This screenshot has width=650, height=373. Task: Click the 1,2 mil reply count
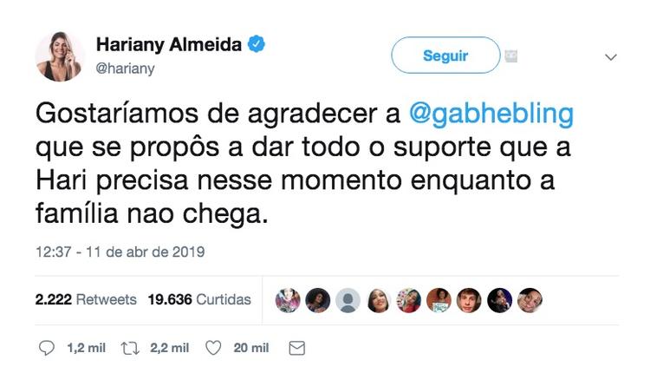click(86, 348)
